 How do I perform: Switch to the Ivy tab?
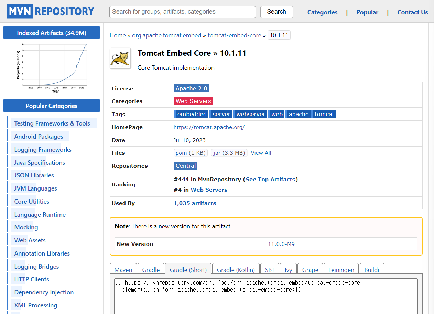click(289, 270)
